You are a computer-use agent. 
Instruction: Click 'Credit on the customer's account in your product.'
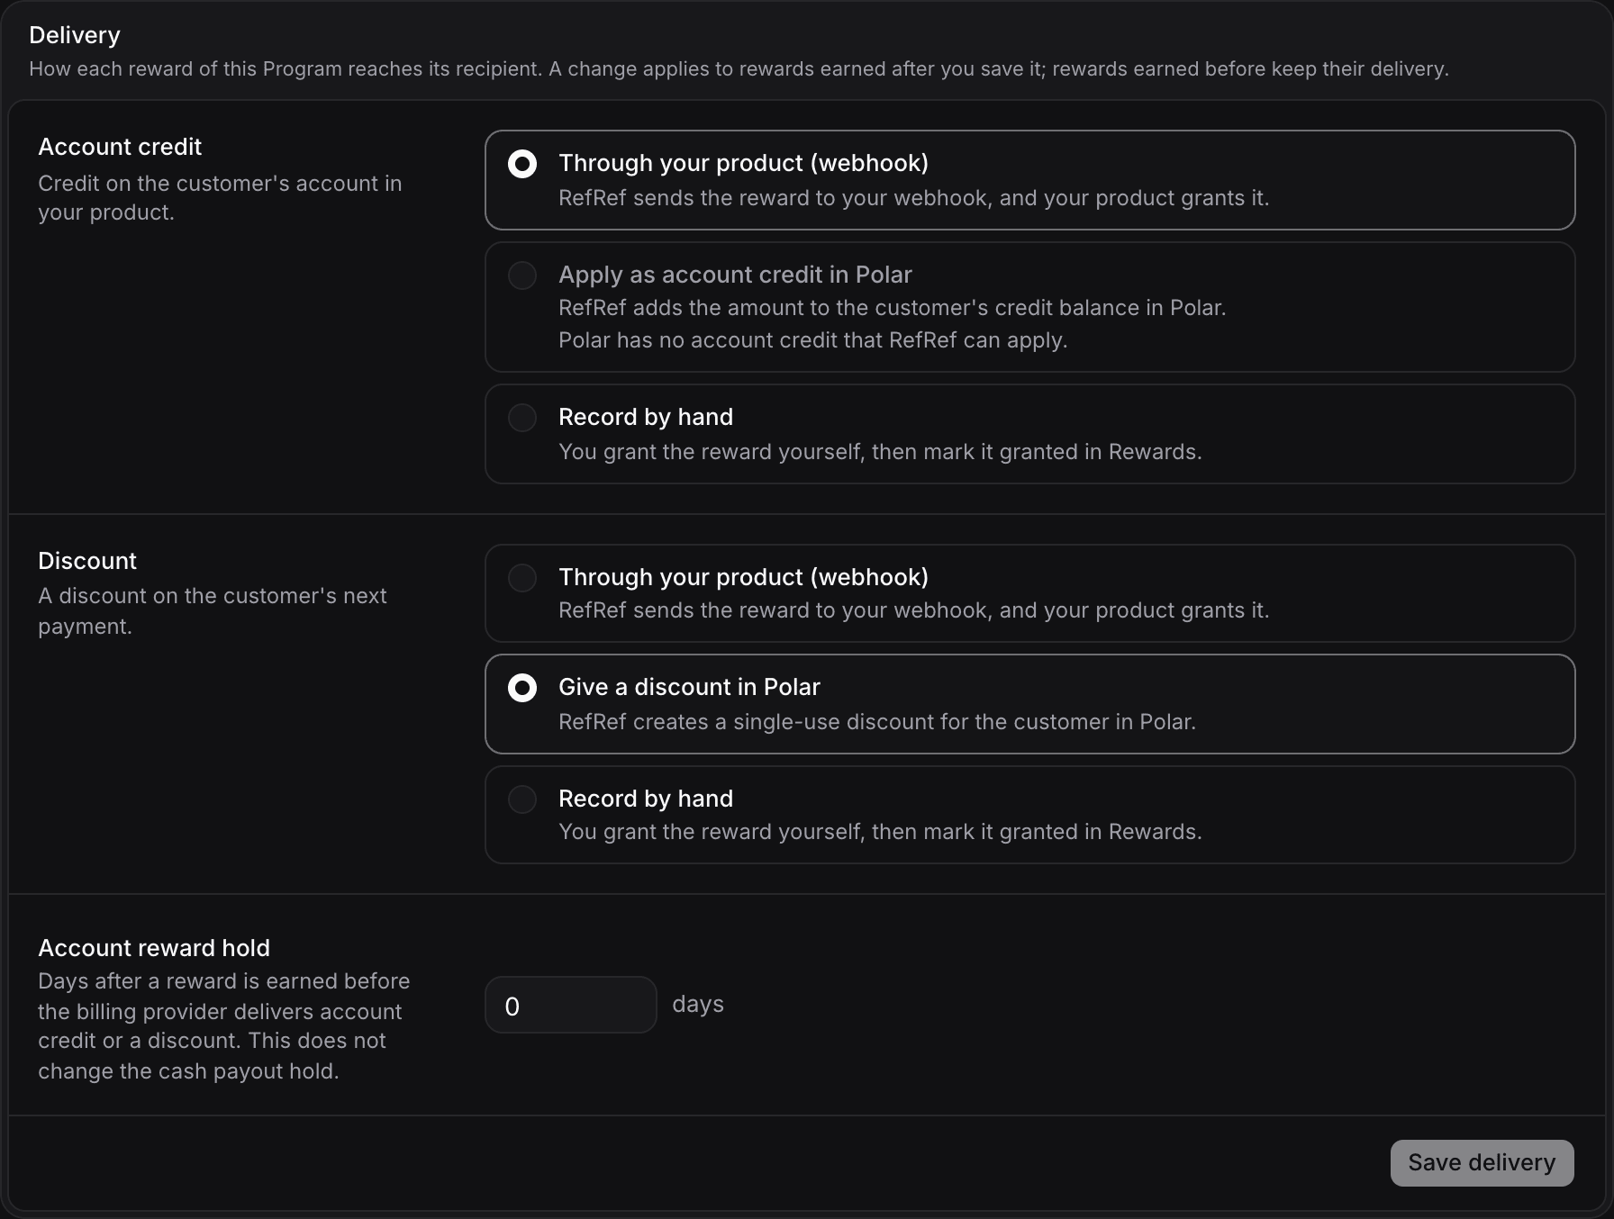coord(220,198)
